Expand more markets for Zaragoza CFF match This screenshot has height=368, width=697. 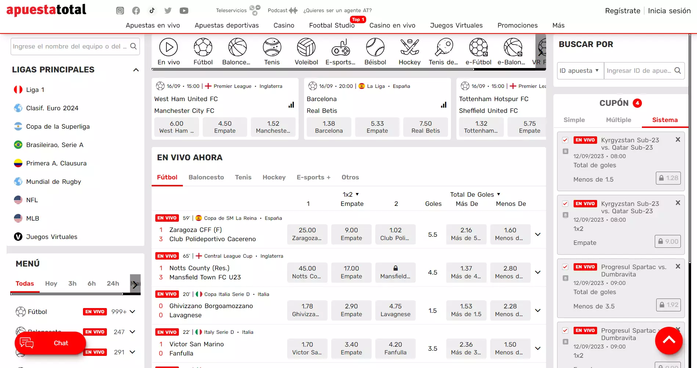click(538, 235)
